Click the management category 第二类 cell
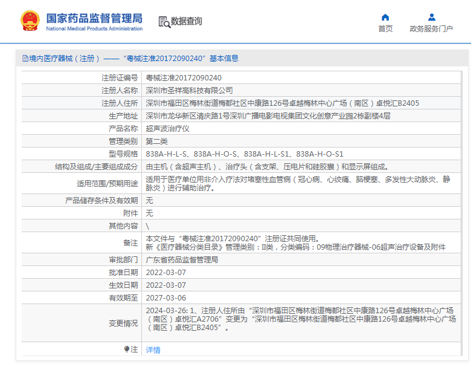 click(x=157, y=141)
